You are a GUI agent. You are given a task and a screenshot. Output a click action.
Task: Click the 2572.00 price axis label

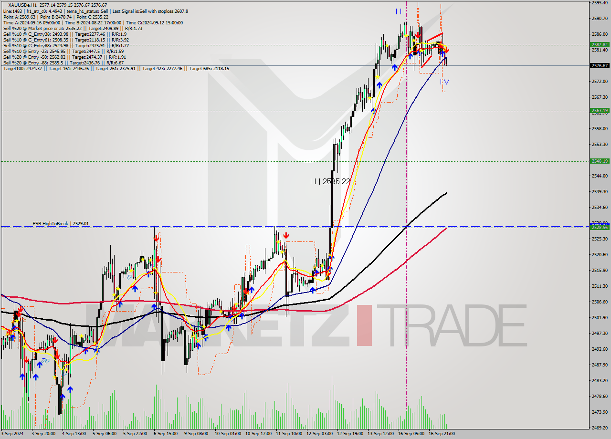coord(600,82)
